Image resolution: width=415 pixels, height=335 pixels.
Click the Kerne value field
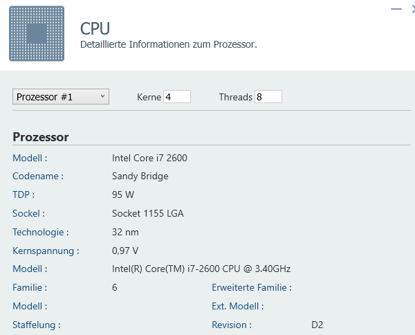pos(177,97)
